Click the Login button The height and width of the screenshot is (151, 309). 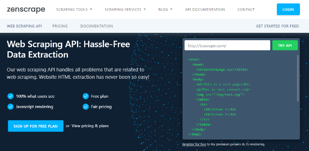(288, 9)
